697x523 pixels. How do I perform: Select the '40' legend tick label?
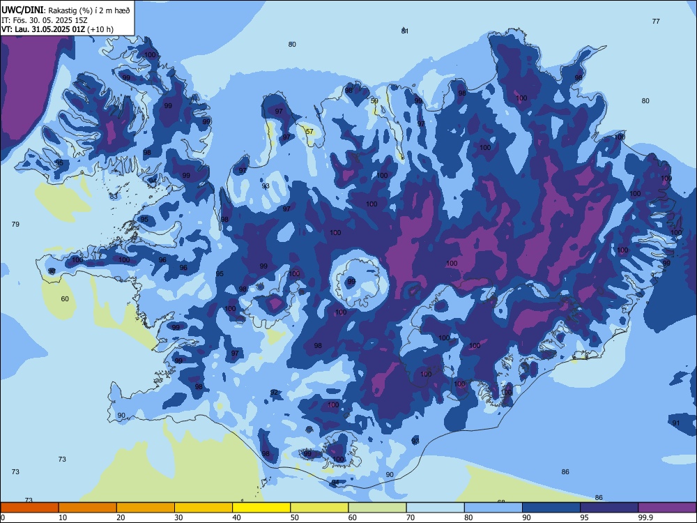click(x=236, y=517)
